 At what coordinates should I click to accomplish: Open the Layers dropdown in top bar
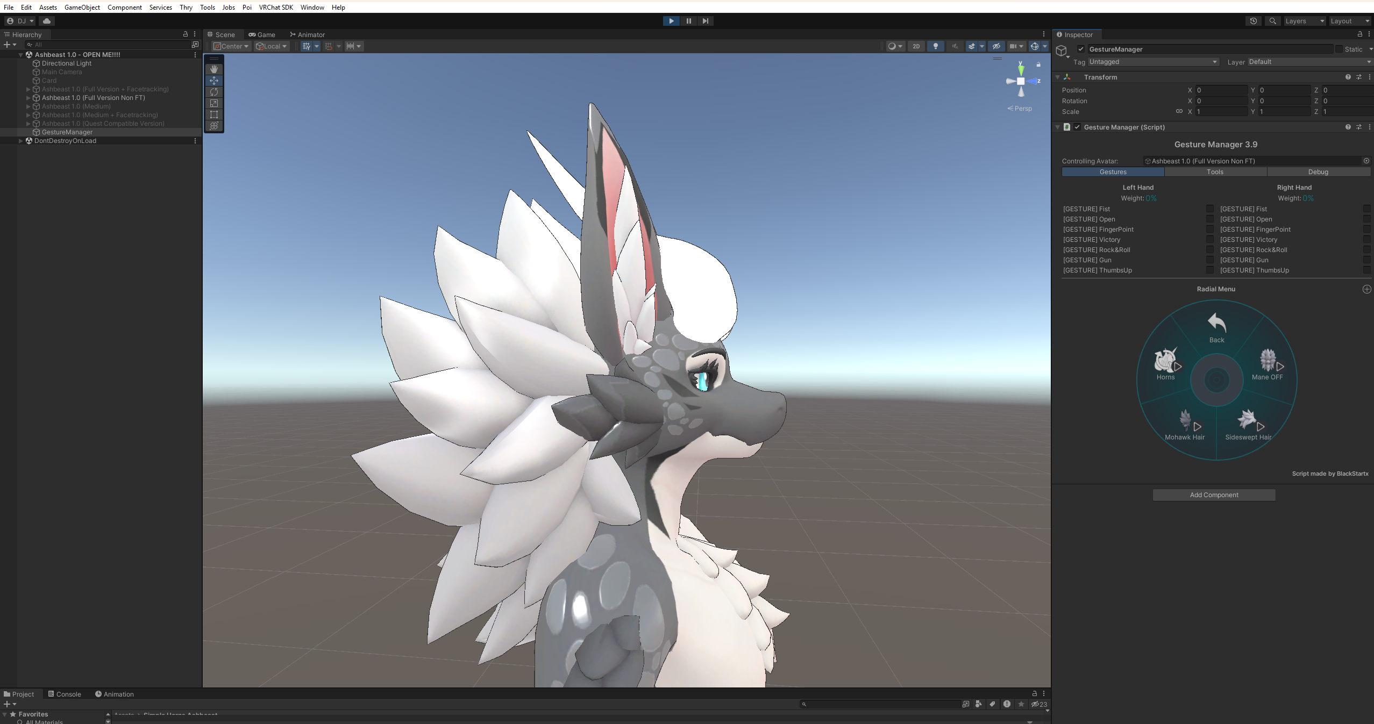(x=1304, y=21)
